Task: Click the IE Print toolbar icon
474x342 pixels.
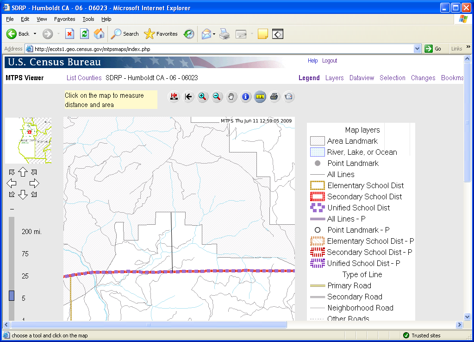Action: (x=225, y=34)
